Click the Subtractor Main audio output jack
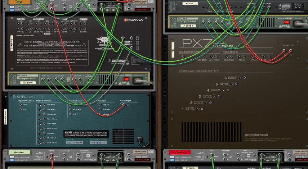Screen dimensions: 308x169 coord(124,105)
